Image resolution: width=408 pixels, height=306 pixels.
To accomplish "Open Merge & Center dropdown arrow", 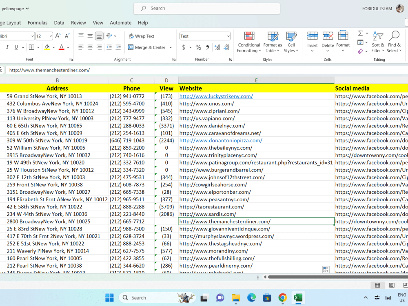I will pos(171,47).
